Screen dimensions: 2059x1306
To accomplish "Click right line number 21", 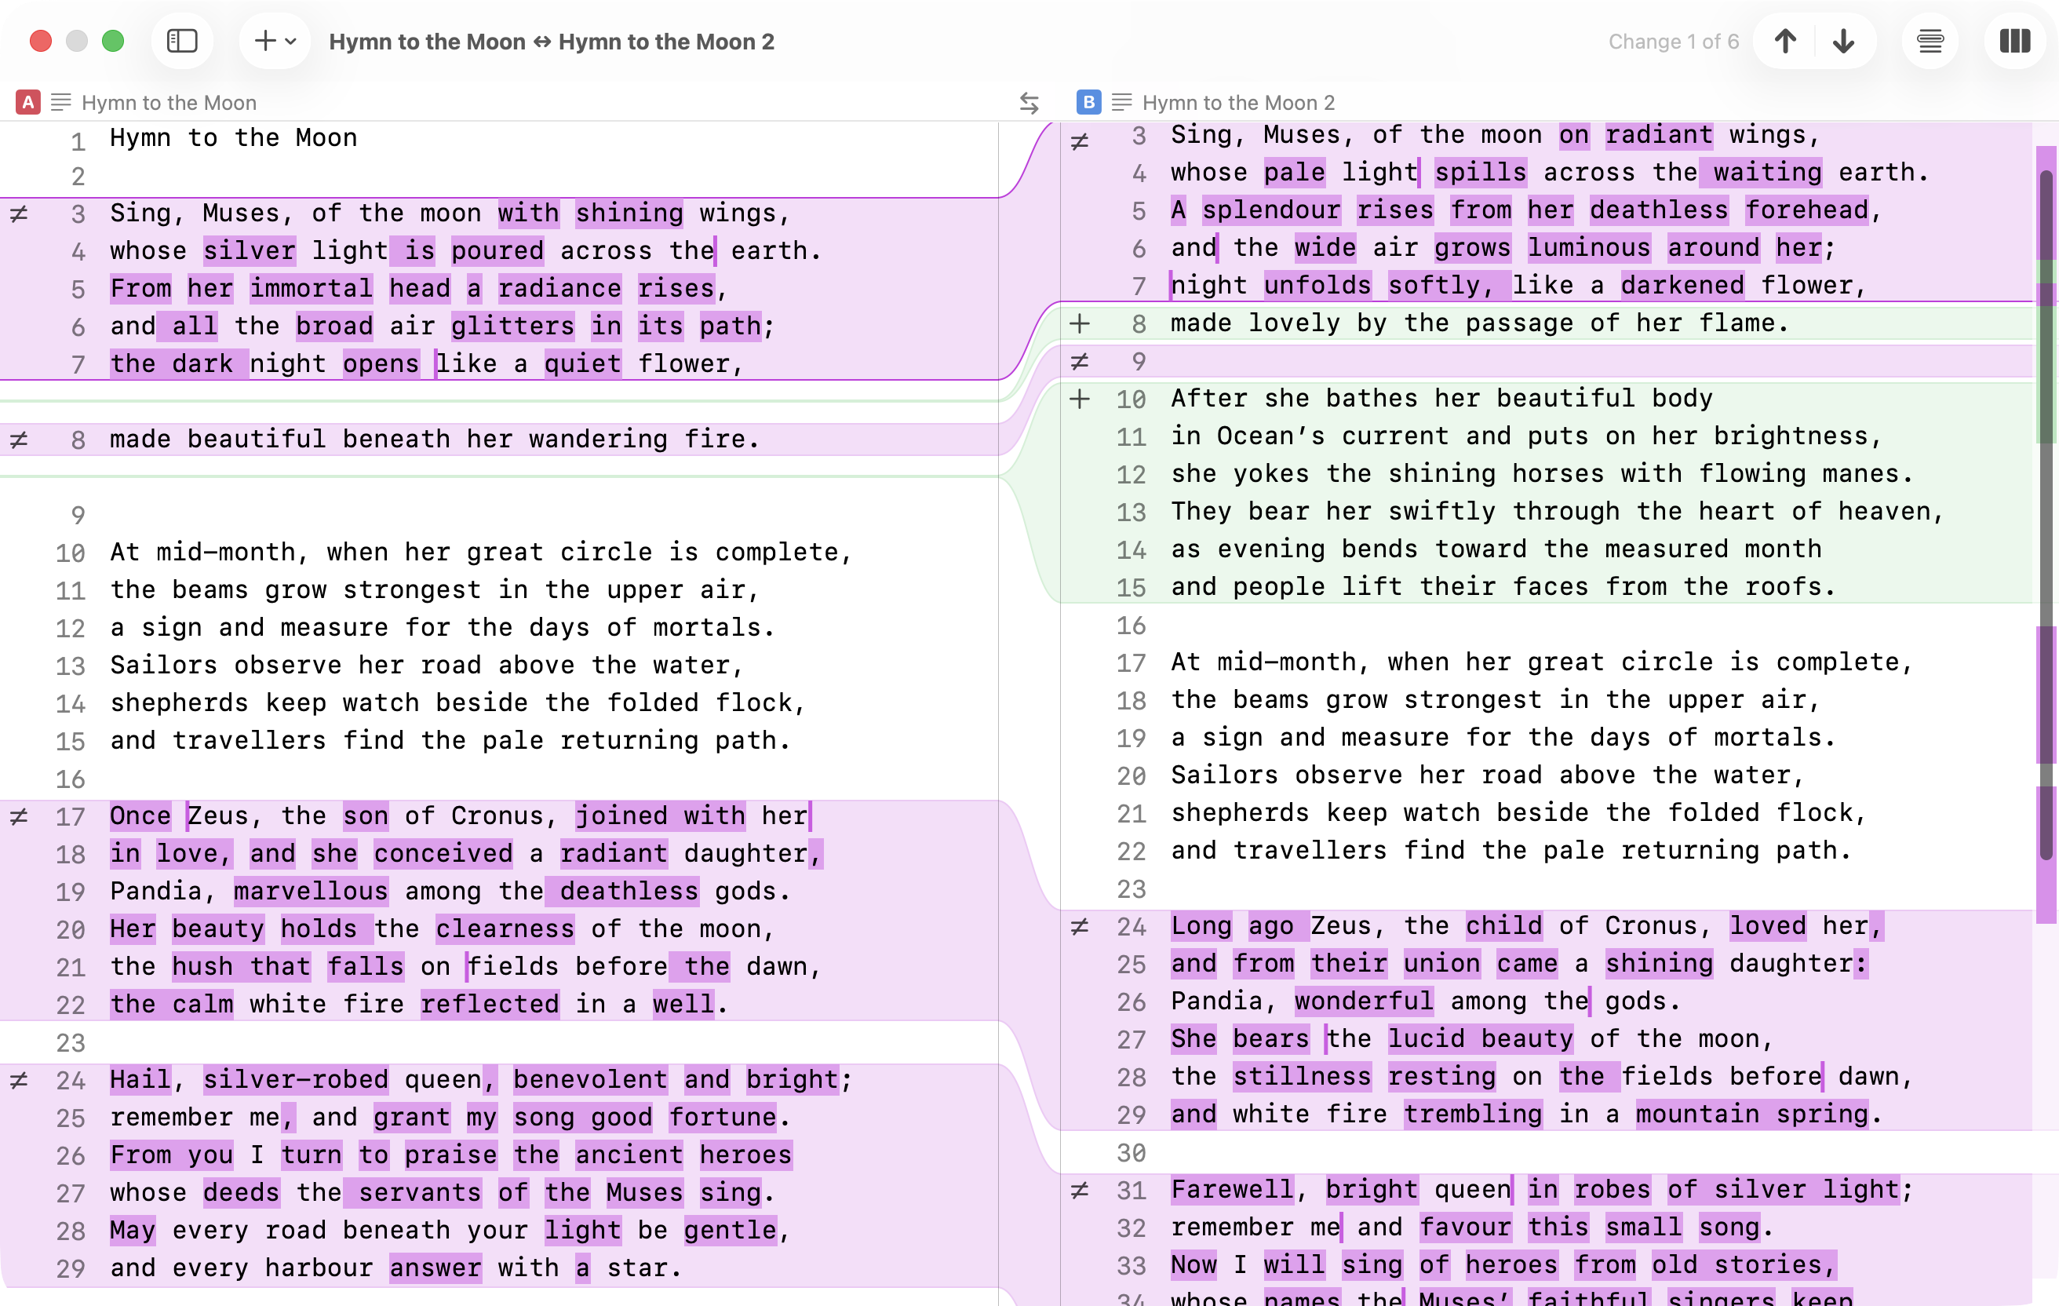I will point(1131,813).
